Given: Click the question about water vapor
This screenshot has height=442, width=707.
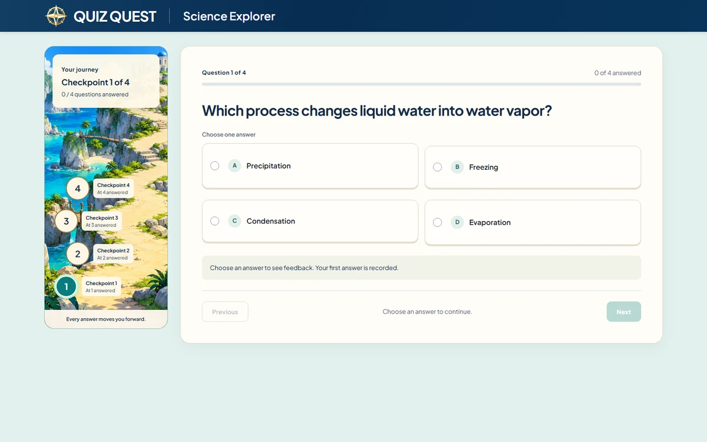Looking at the screenshot, I should point(377,111).
